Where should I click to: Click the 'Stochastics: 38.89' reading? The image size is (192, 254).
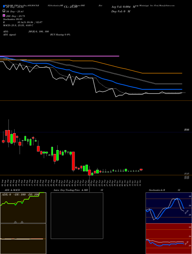(x=13, y=19)
